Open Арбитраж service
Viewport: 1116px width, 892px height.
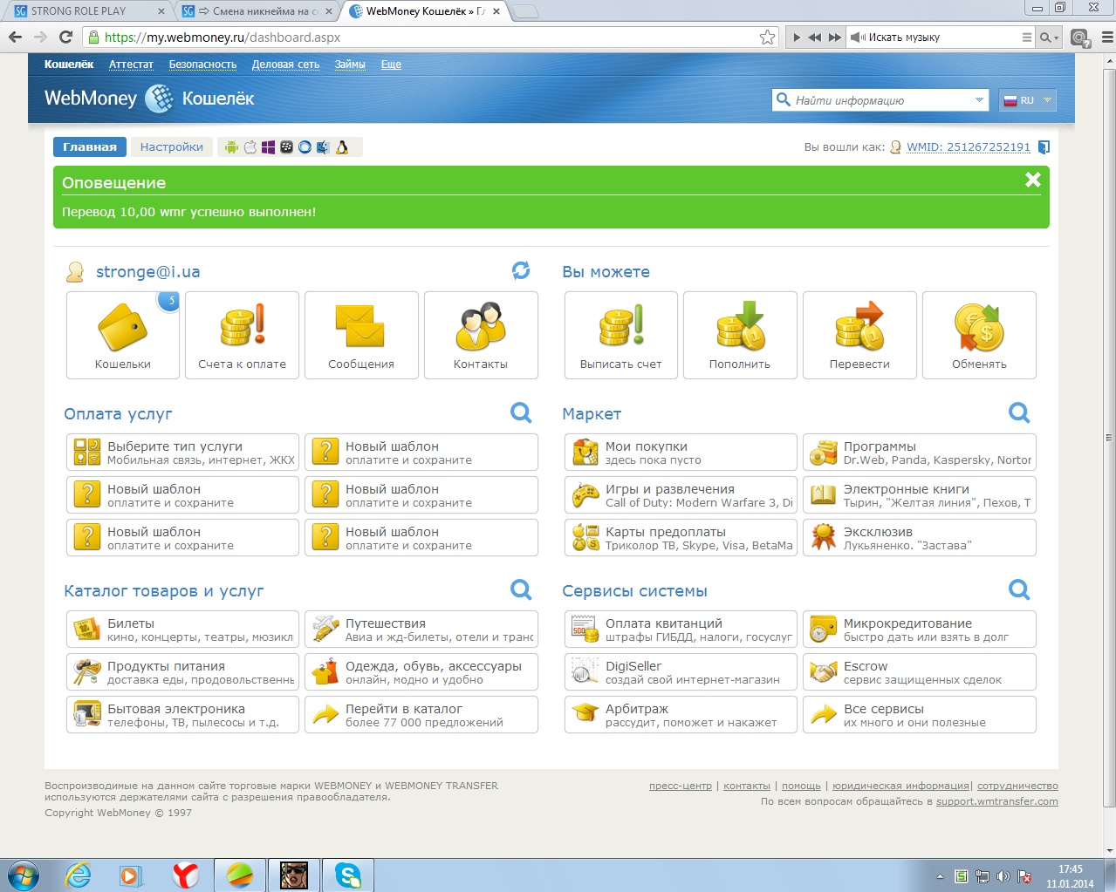pos(681,715)
